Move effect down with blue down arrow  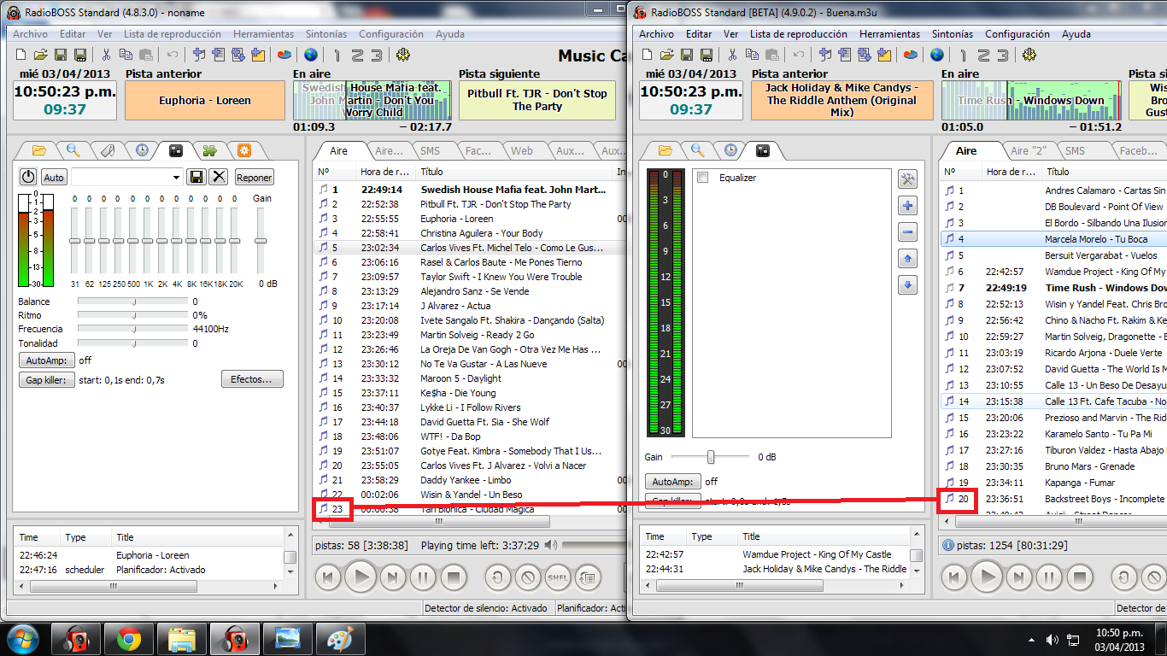pos(907,285)
